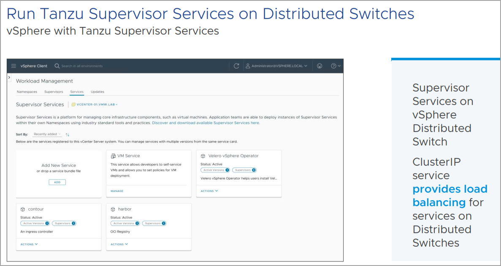Click the vSphere Client title text
This screenshot has height=266, width=501.
(x=34, y=66)
